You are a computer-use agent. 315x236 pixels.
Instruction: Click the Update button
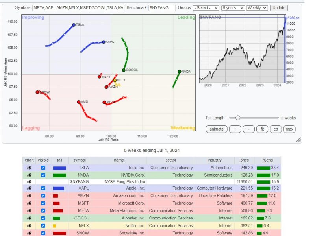click(279, 8)
